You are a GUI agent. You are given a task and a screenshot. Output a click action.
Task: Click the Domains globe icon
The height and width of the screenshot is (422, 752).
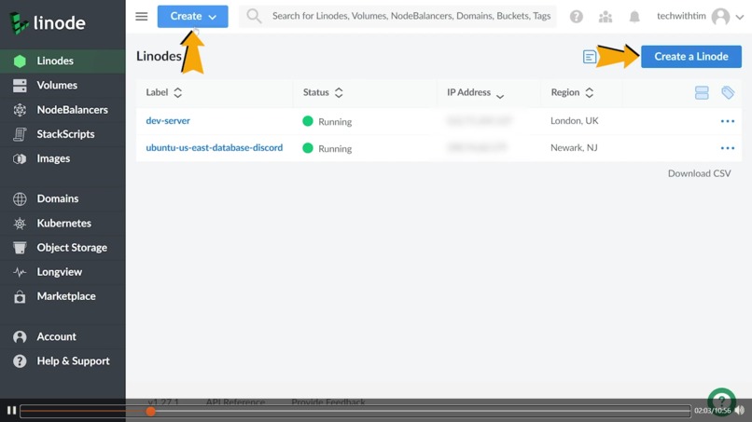click(x=20, y=198)
